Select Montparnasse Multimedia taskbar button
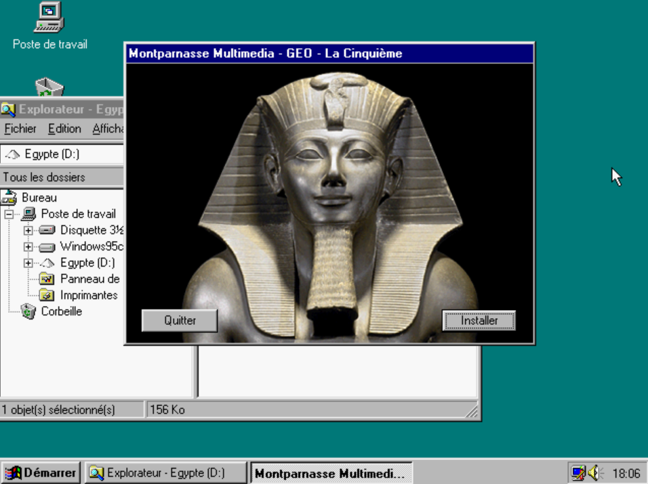The height and width of the screenshot is (484, 648). click(331, 473)
